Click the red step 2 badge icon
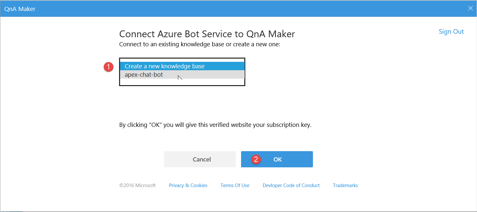Viewport: 477px width, 212px height. [256, 159]
